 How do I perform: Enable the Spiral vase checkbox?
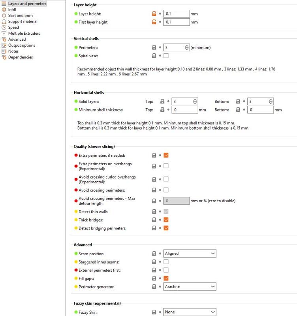coord(166,56)
